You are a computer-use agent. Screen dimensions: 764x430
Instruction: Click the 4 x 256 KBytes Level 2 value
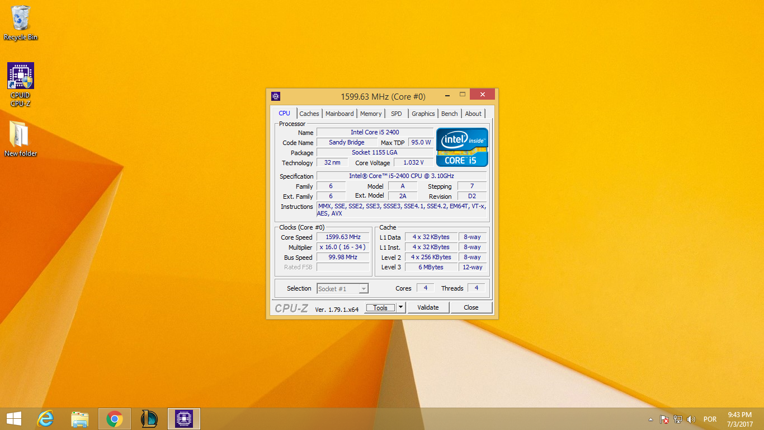click(x=431, y=257)
